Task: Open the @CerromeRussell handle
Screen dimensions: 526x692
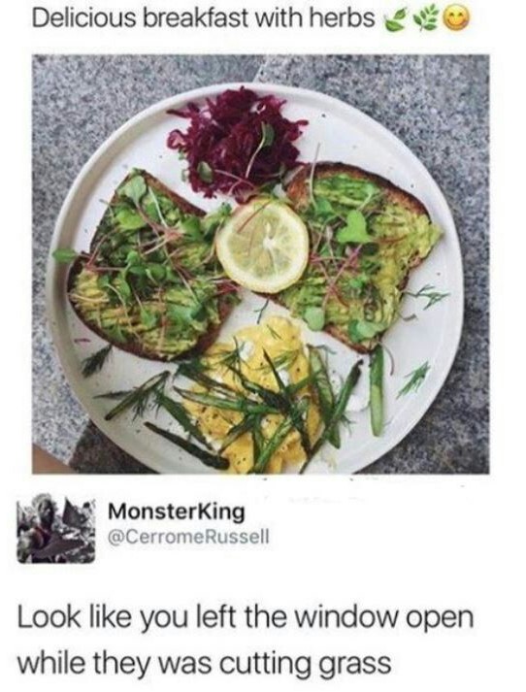Action: coord(188,537)
